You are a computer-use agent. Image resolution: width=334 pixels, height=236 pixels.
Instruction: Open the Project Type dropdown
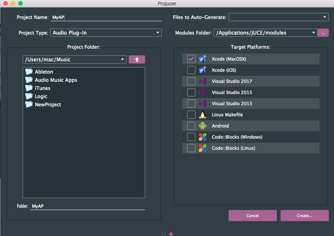click(106, 33)
